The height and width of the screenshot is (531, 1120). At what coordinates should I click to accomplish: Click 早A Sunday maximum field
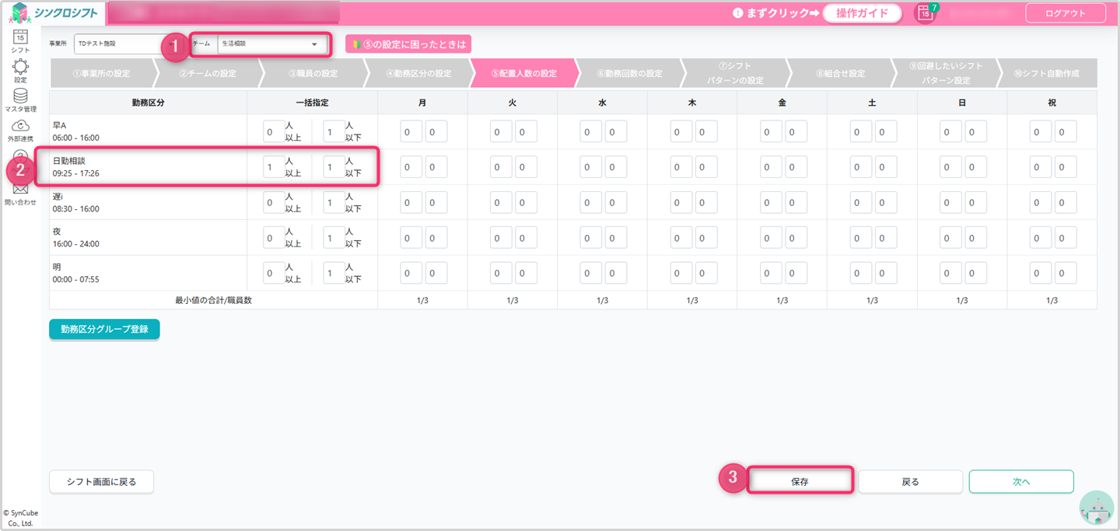976,132
